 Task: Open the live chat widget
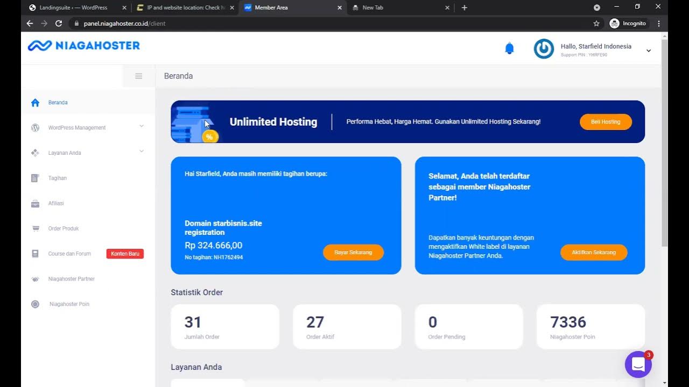click(638, 364)
